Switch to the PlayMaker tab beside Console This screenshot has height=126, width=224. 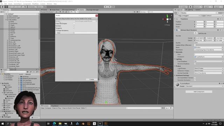click(55, 106)
